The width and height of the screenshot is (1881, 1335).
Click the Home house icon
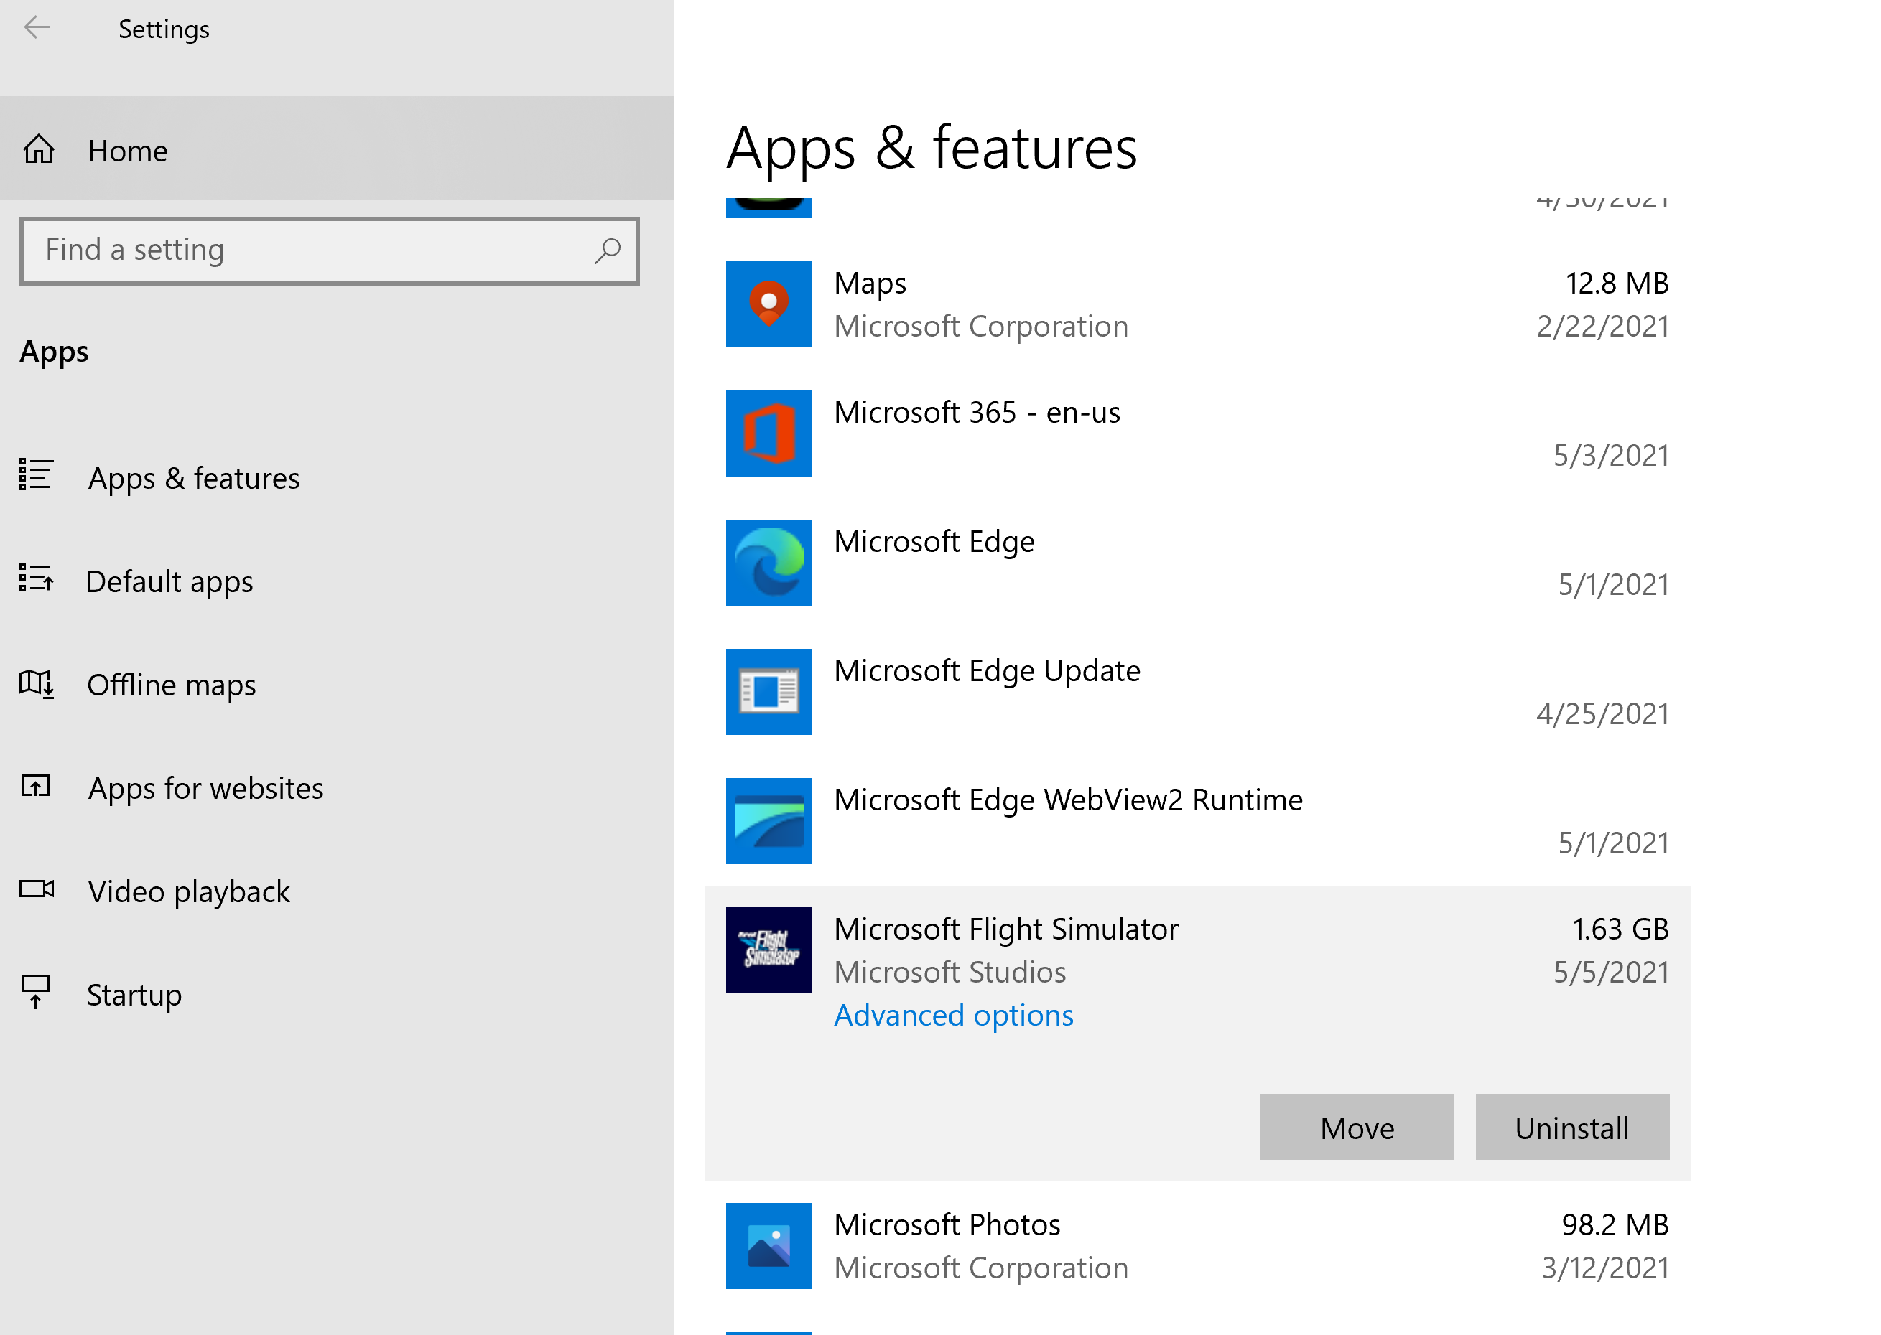[39, 151]
